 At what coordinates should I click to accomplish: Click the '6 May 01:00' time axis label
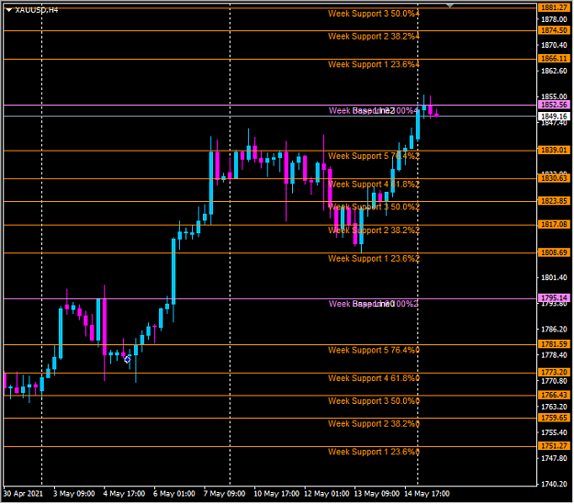point(174,494)
